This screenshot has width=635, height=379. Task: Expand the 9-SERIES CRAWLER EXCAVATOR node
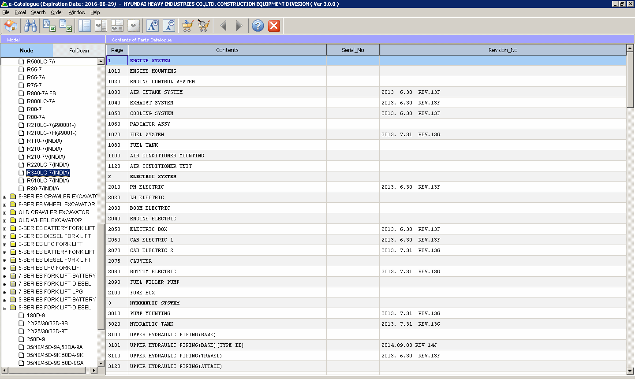click(5, 197)
